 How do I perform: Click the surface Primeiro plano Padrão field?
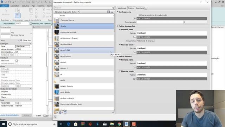click(x=172, y=33)
